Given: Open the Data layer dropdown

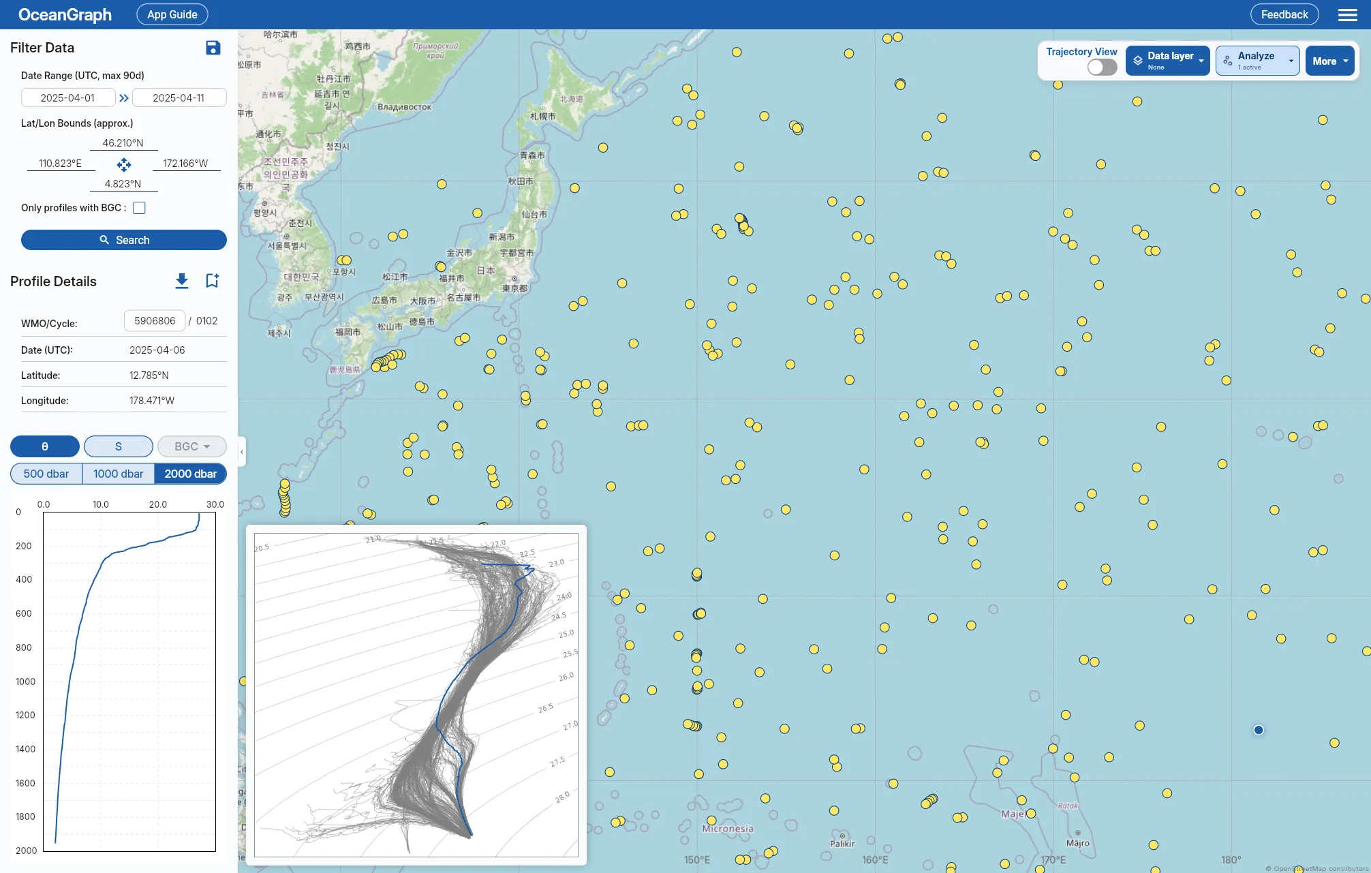Looking at the screenshot, I should (1167, 61).
